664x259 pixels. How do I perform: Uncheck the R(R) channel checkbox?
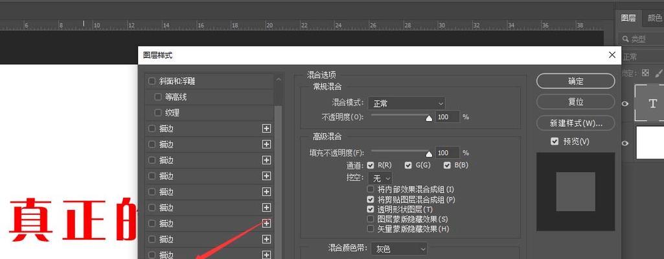pos(371,165)
